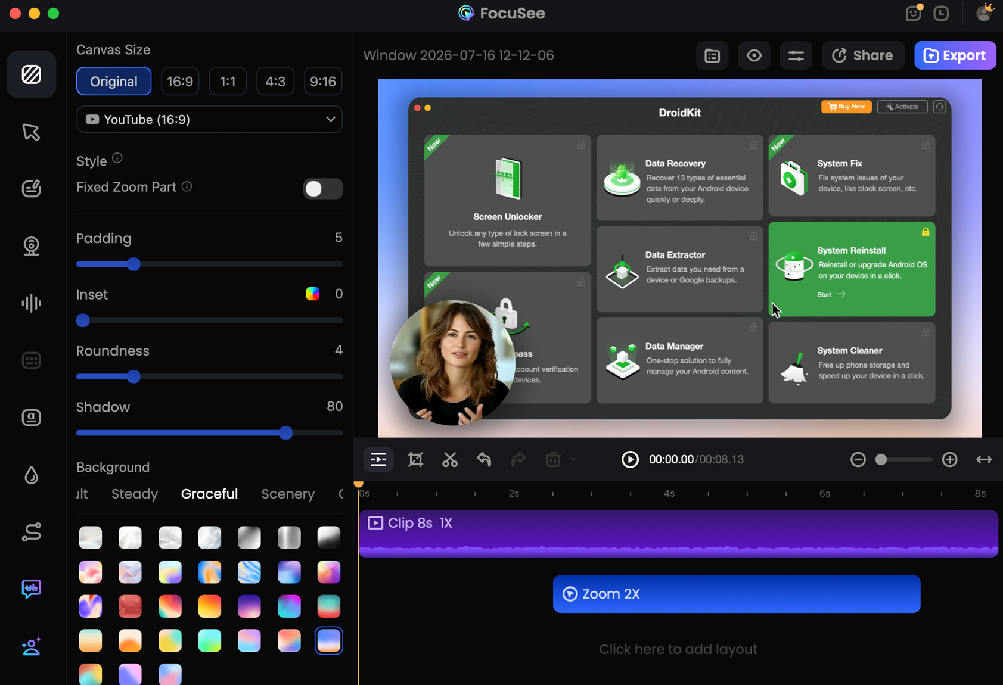Toggle the timeline track layout icon

coord(378,459)
